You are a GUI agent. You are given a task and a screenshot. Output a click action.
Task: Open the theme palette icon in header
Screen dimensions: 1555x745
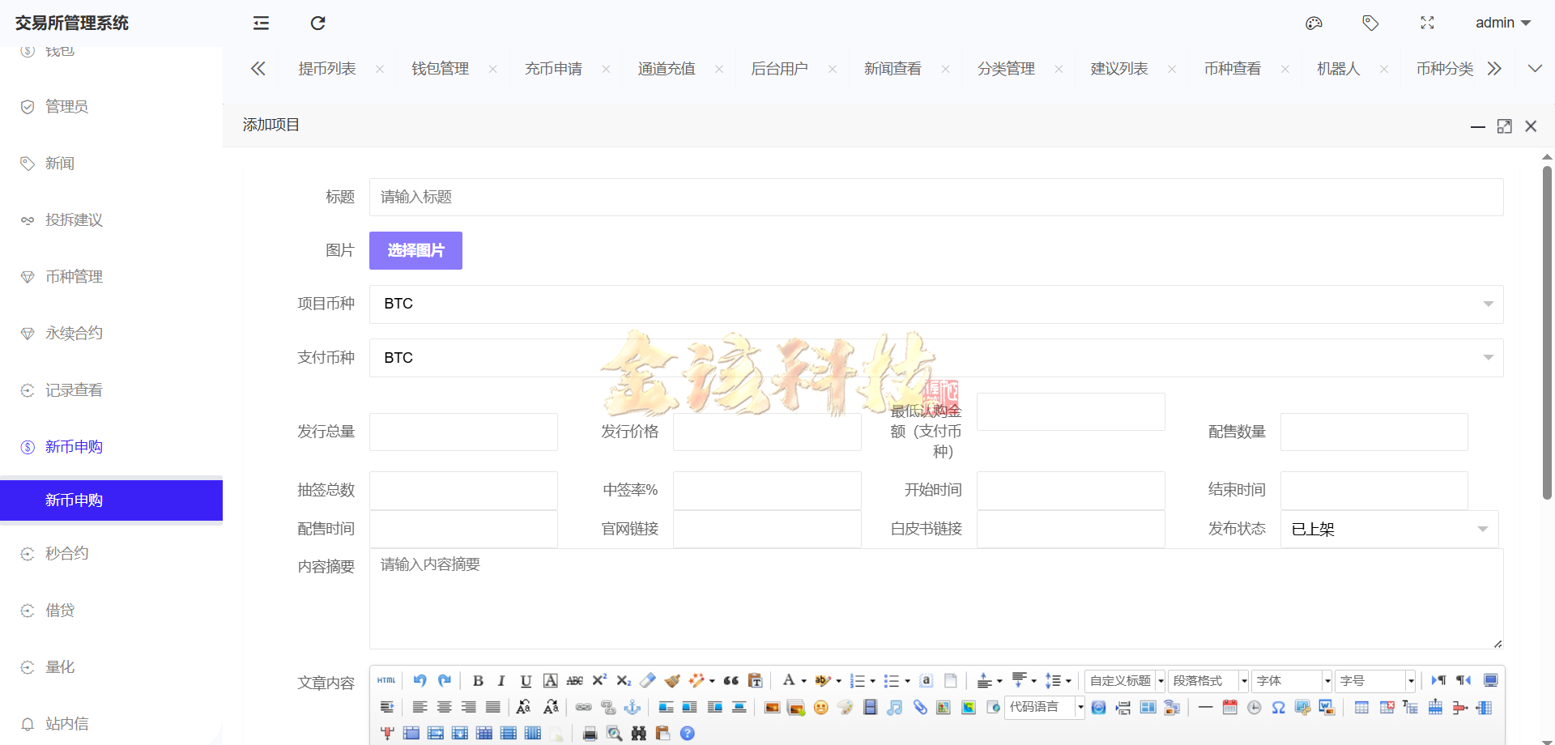(1314, 23)
